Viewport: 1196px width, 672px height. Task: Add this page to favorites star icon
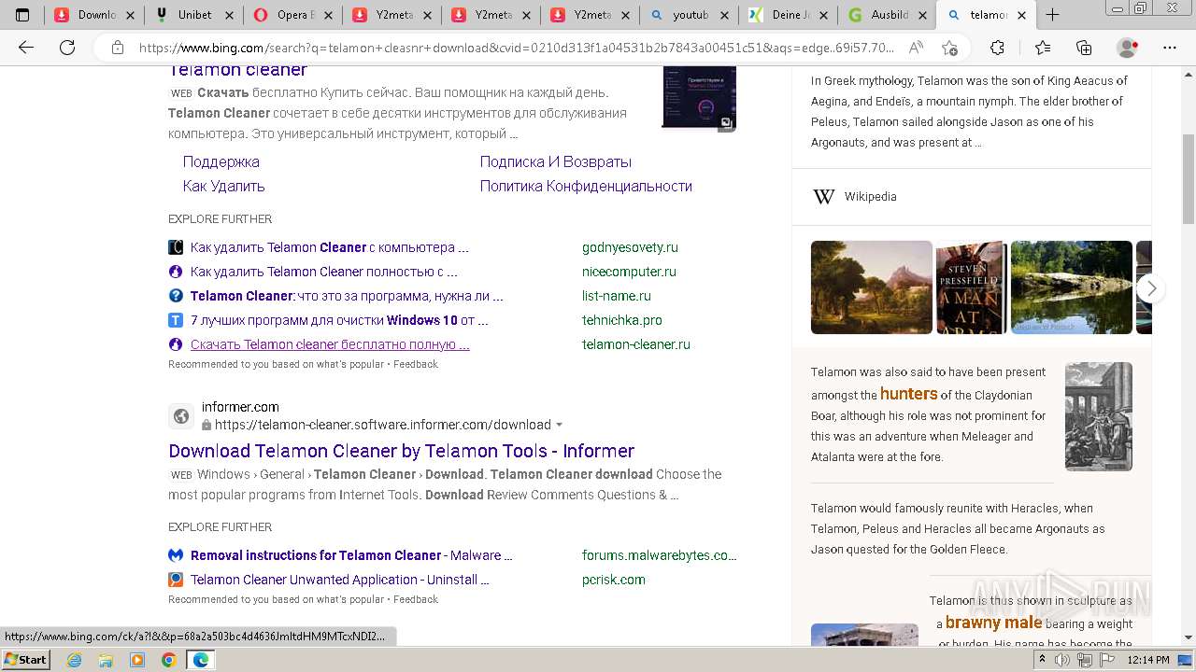pyautogui.click(x=949, y=48)
